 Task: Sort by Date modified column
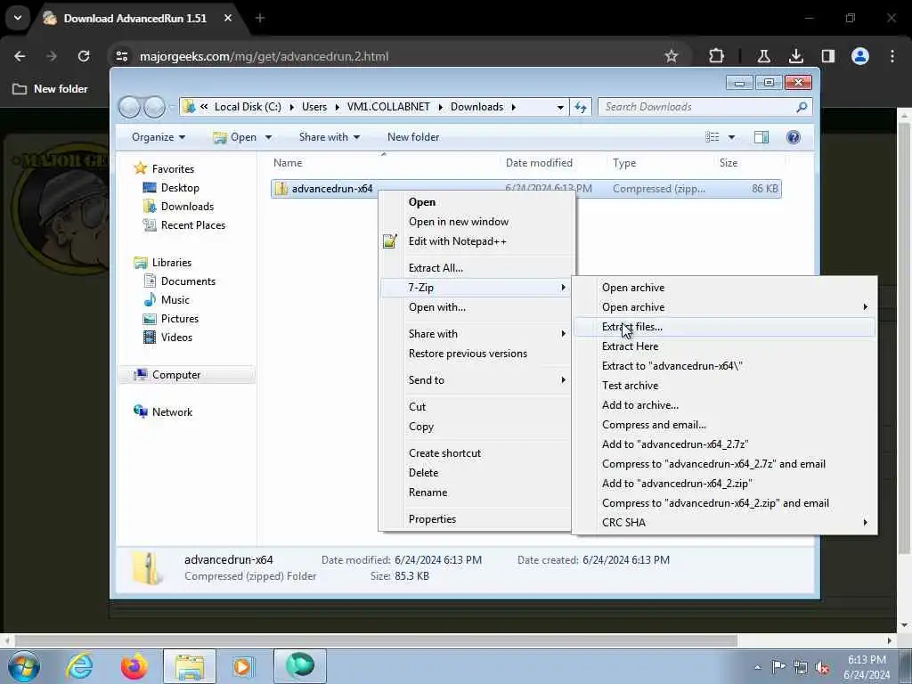539,163
